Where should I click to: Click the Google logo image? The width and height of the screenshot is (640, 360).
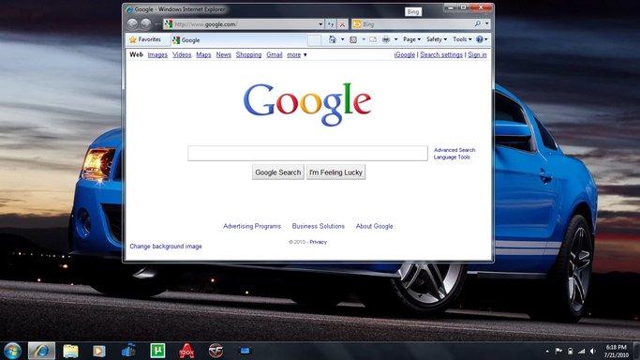tap(307, 104)
